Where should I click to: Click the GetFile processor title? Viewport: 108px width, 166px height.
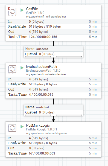point(32,9)
